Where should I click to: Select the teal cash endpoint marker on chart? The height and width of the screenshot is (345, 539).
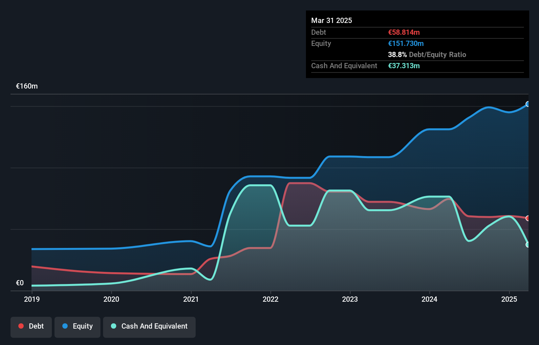(x=528, y=245)
